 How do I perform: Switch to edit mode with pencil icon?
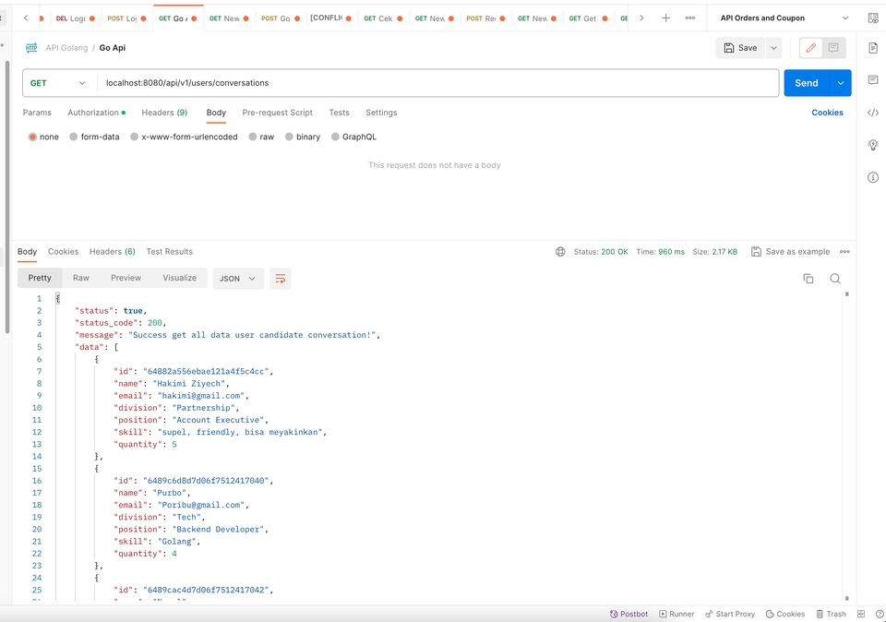point(811,48)
